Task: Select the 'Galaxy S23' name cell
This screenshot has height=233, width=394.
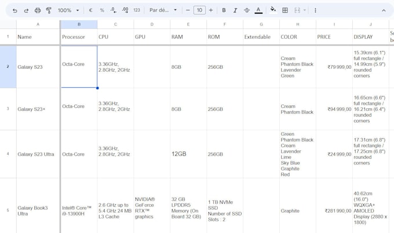Action: click(38, 66)
